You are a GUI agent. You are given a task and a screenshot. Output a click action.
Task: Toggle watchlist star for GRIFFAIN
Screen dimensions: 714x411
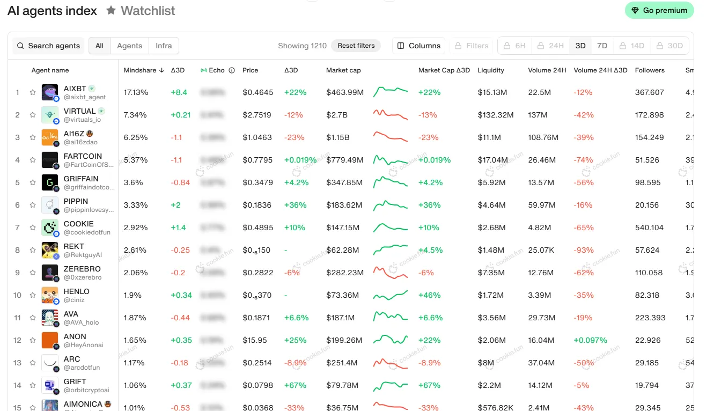pos(32,182)
